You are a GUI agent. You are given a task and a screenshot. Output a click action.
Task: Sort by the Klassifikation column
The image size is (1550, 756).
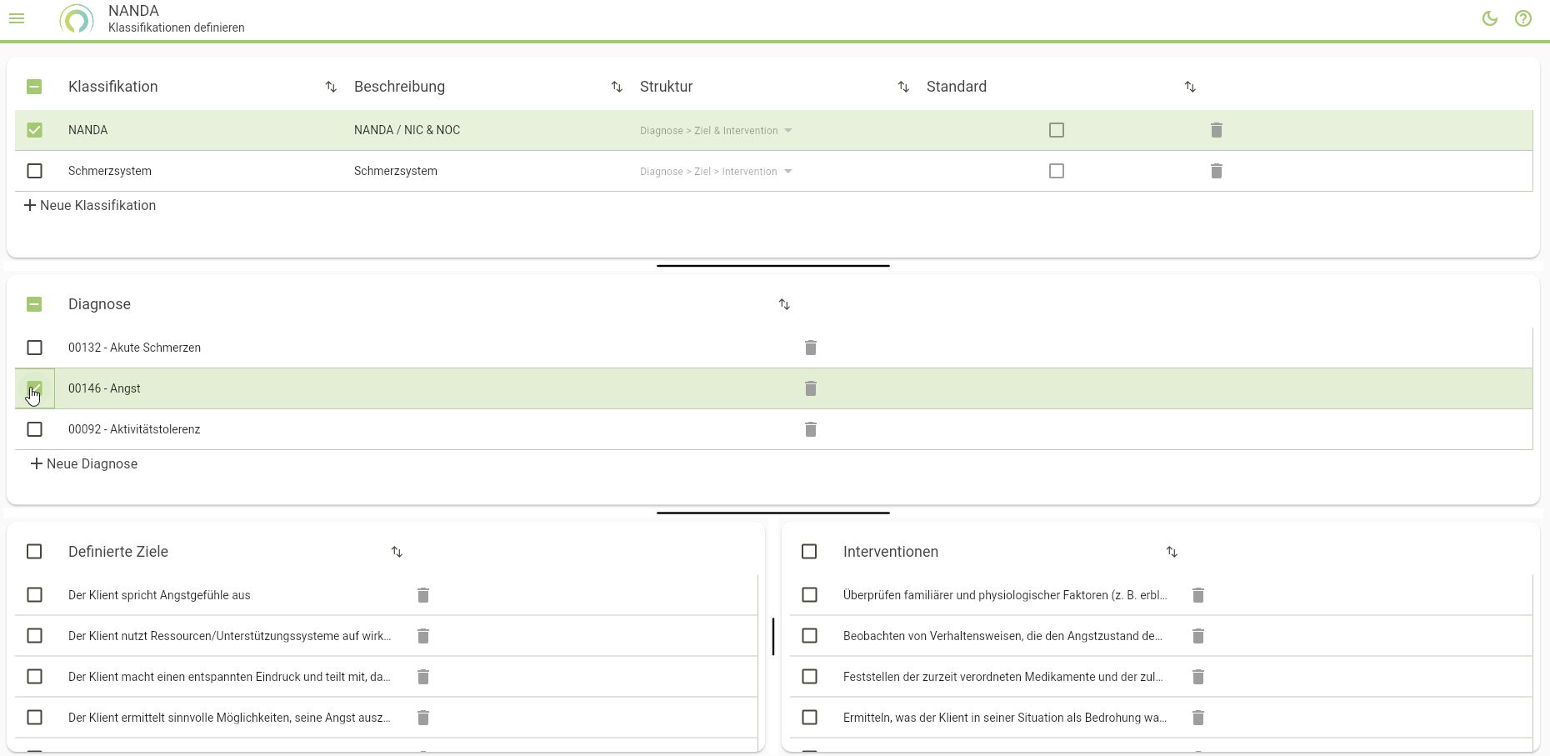point(331,87)
